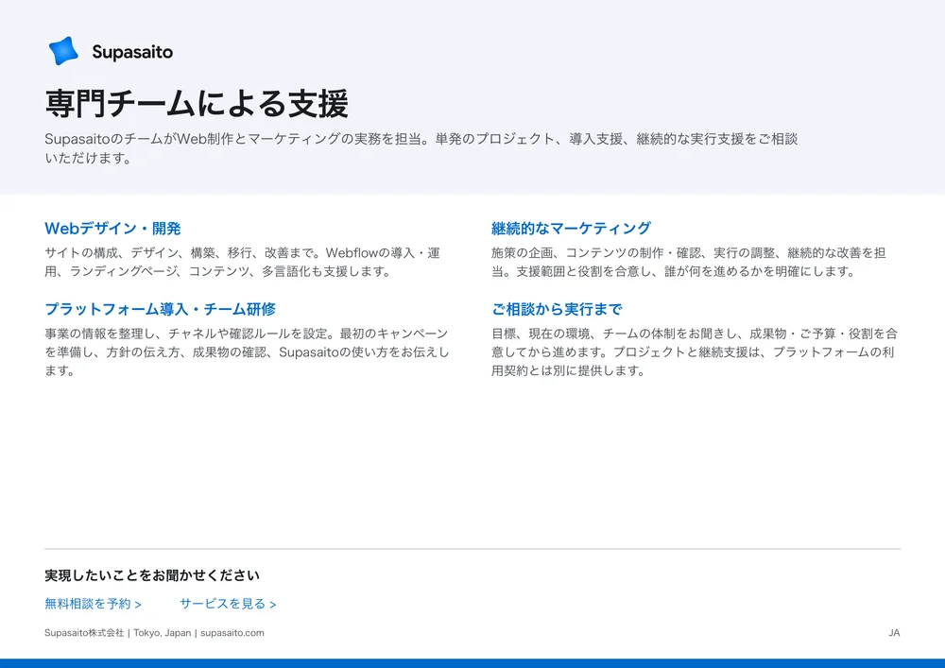
Task: Select the ご相談から実行まで heading
Action: pos(557,309)
